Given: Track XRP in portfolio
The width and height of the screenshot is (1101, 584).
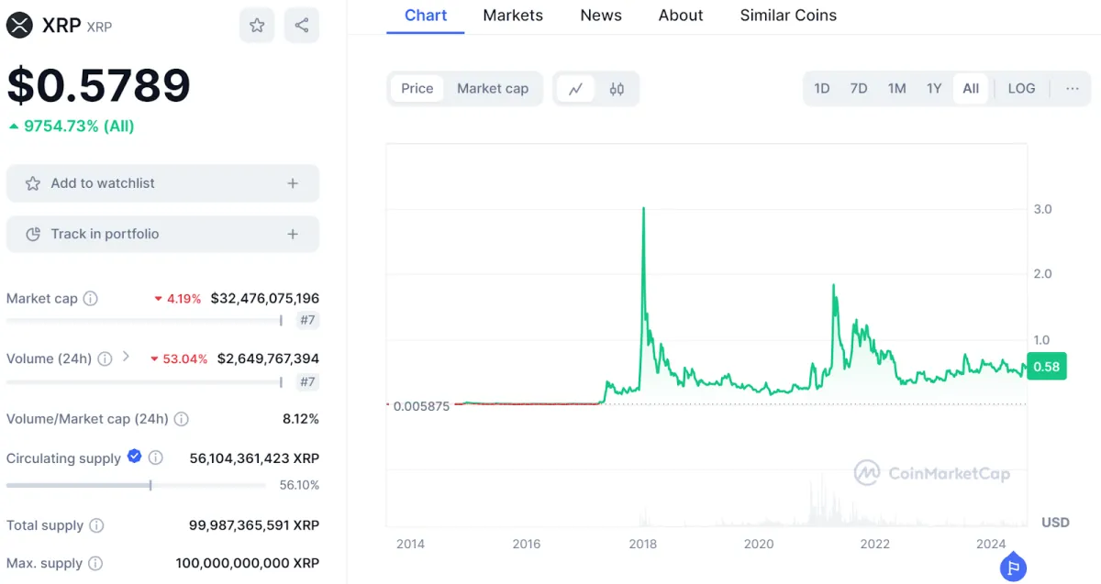Looking at the screenshot, I should pyautogui.click(x=162, y=234).
